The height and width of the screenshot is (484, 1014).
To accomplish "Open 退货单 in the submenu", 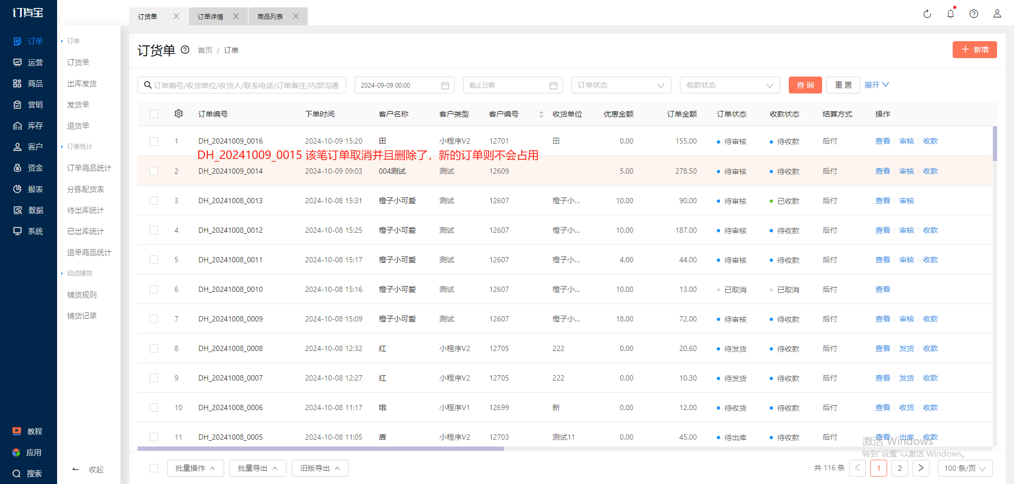I will 78,126.
